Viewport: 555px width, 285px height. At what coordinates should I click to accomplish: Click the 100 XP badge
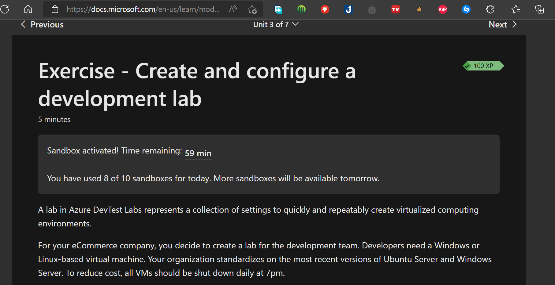pyautogui.click(x=483, y=66)
